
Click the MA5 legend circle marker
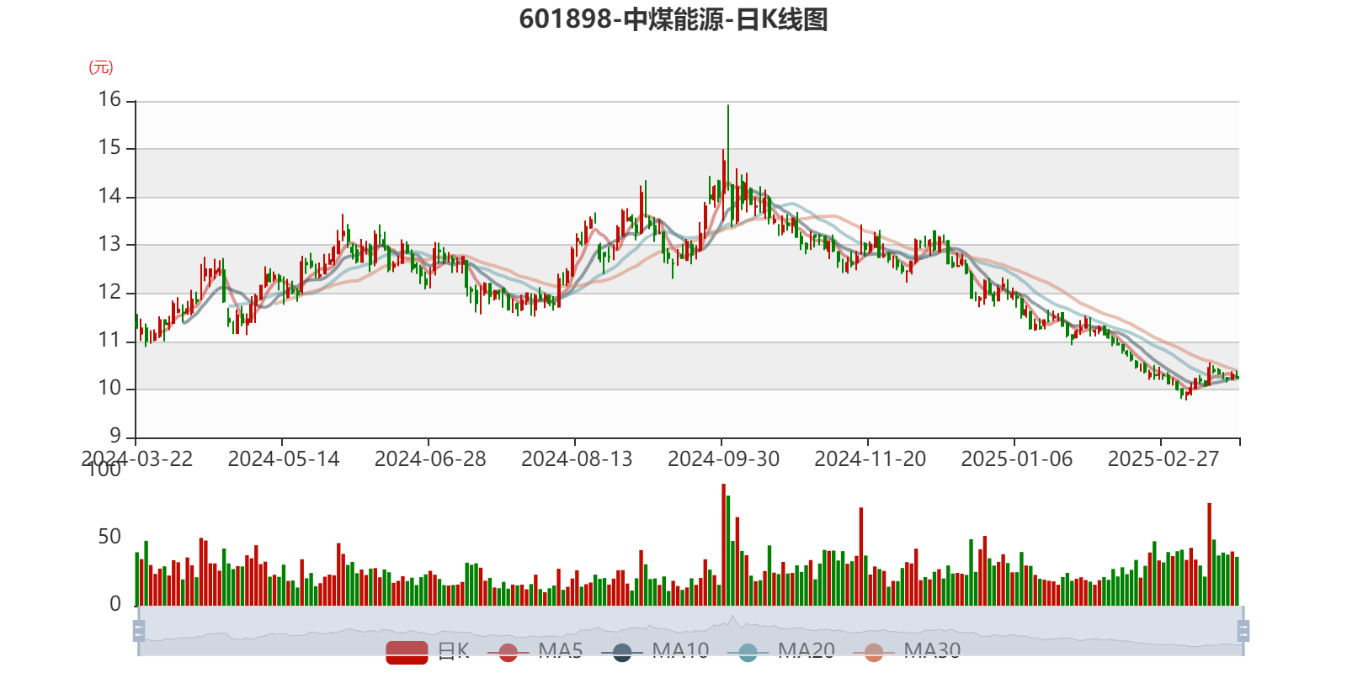(508, 651)
